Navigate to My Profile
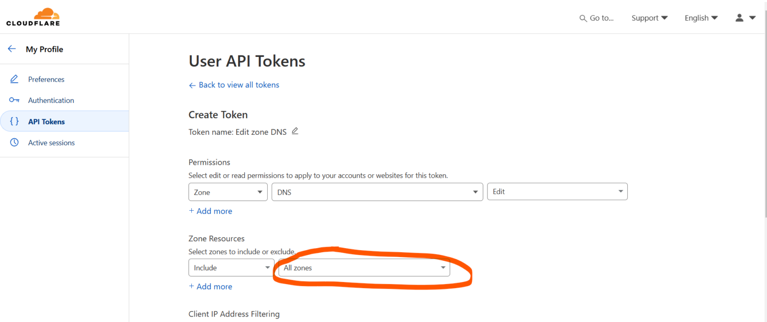 coord(44,49)
